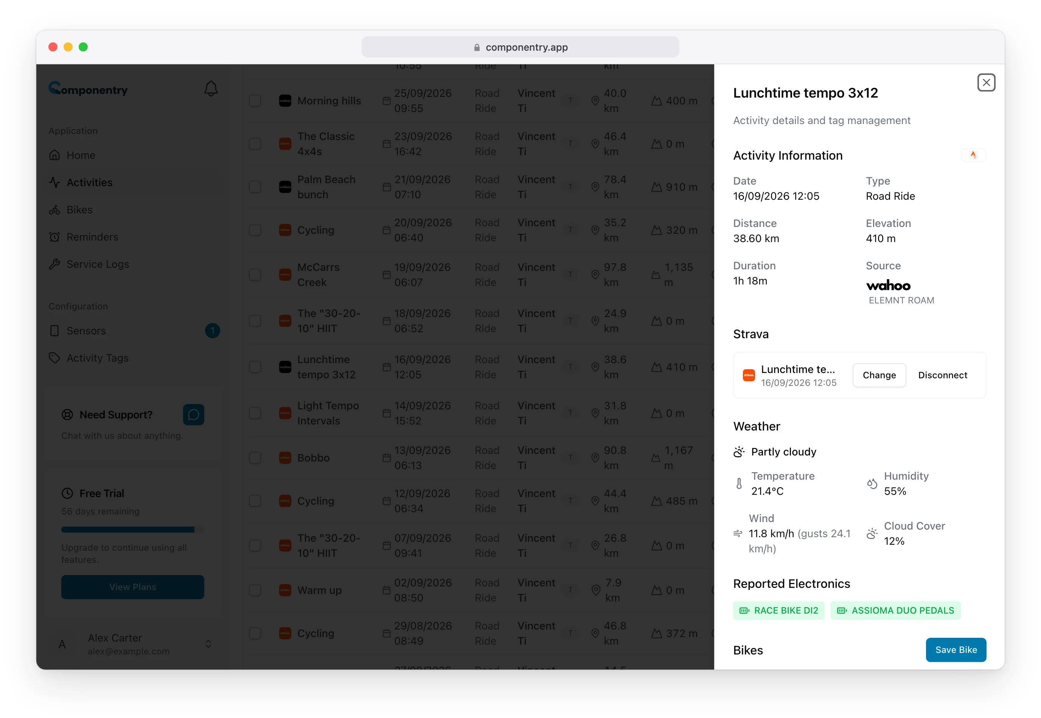Click the T tag badge in Morning hills row
The image size is (1041, 718).
pos(570,101)
